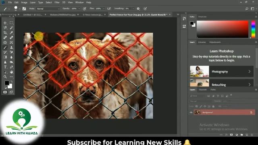Switch to Untitled-1 document tab

(33, 14)
